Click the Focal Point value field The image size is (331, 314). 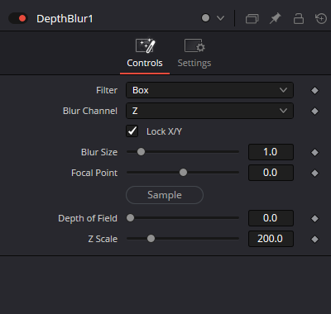click(271, 173)
